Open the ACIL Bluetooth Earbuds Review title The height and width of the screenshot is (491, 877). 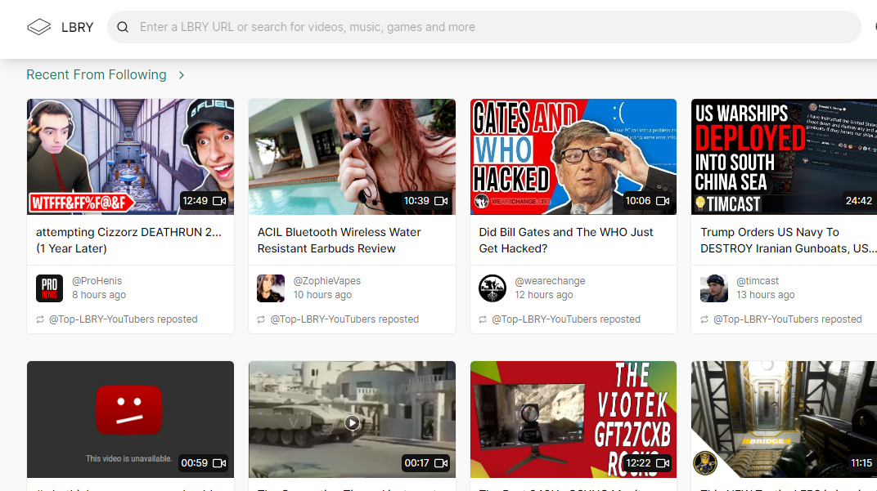[x=339, y=239]
